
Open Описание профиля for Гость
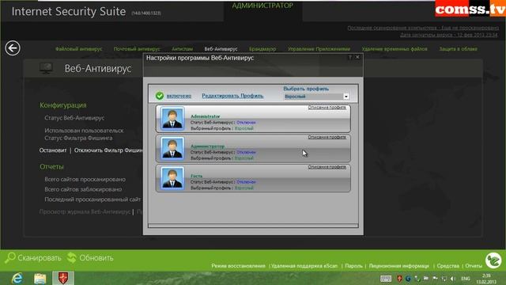327,167
